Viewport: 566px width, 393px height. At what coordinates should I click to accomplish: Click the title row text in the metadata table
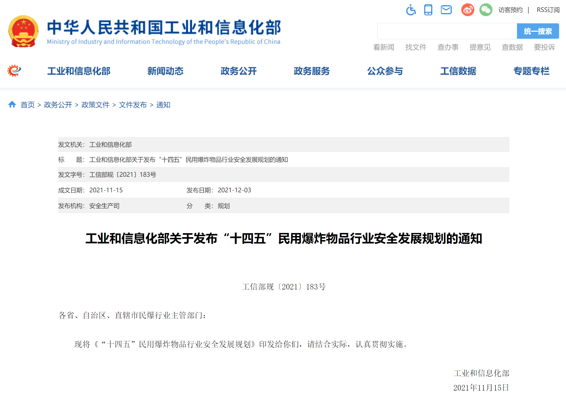point(189,159)
